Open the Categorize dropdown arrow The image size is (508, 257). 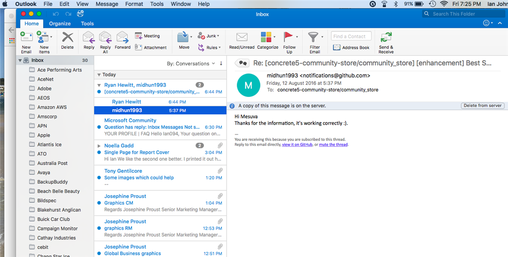(274, 37)
